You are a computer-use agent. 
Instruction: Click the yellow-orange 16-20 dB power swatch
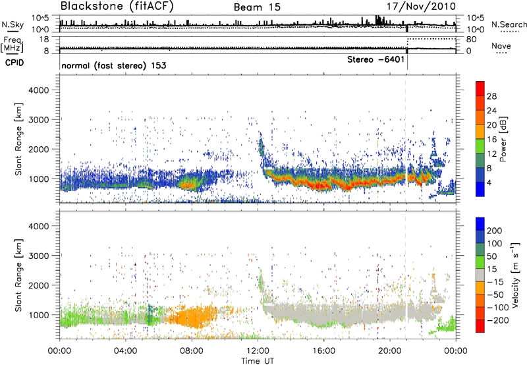tap(480, 132)
